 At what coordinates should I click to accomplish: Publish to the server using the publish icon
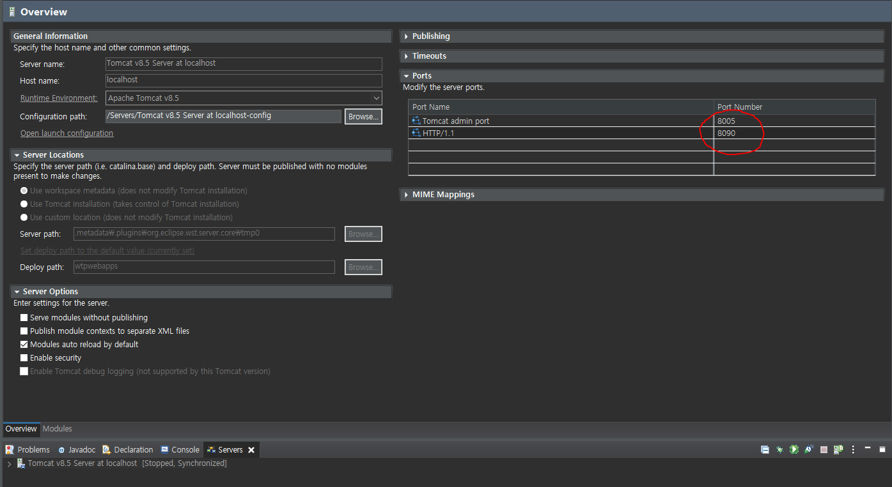coord(838,449)
